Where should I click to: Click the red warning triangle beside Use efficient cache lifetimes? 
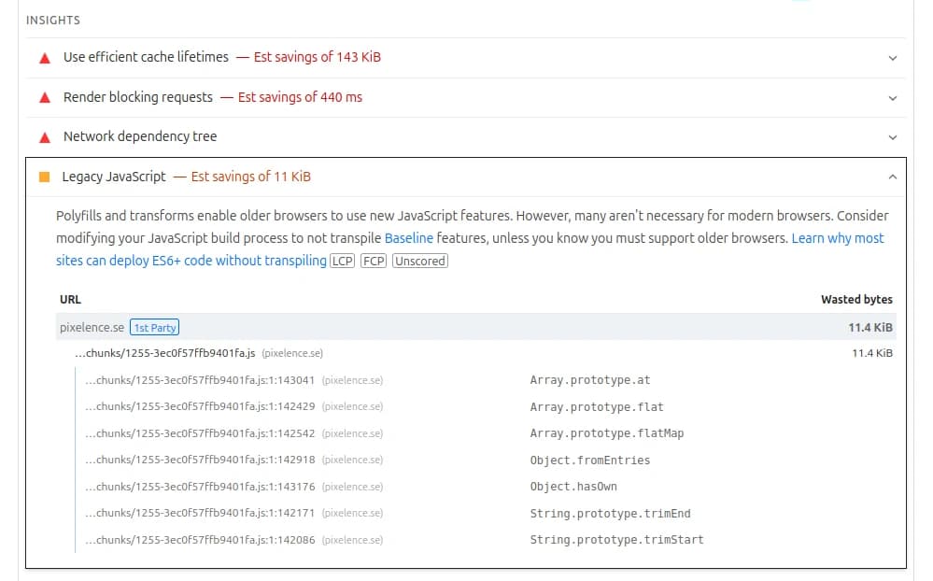pyautogui.click(x=44, y=57)
